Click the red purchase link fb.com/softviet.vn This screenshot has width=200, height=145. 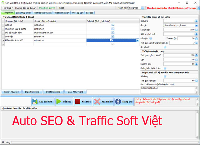tap(171, 8)
